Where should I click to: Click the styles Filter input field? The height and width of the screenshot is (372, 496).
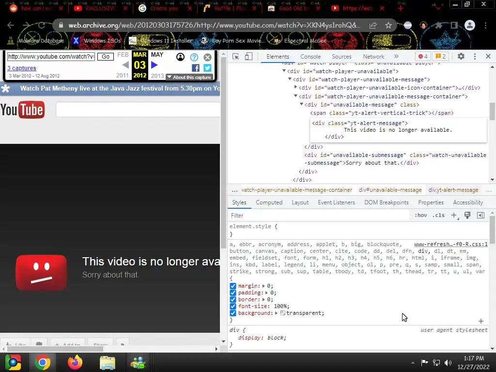319,216
